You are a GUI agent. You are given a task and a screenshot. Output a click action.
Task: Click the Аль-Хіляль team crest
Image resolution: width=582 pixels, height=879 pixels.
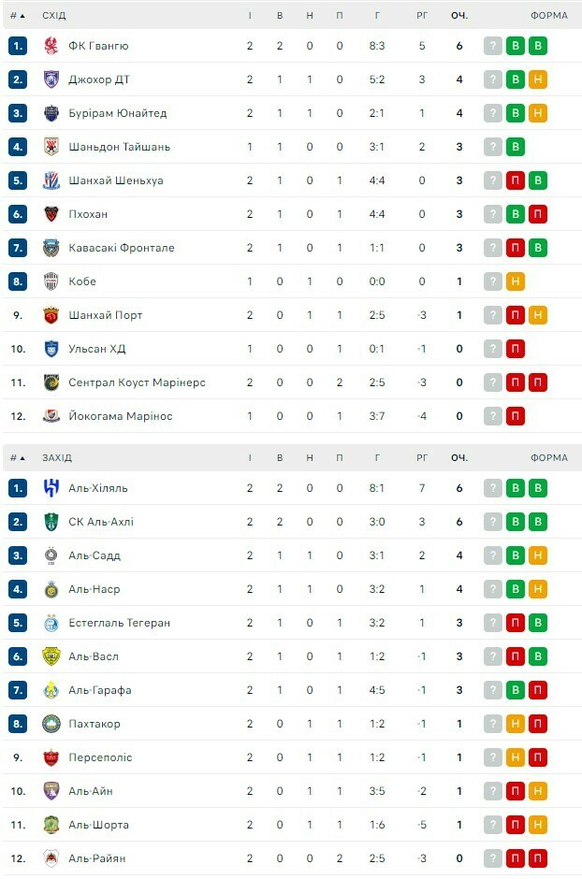click(x=51, y=488)
